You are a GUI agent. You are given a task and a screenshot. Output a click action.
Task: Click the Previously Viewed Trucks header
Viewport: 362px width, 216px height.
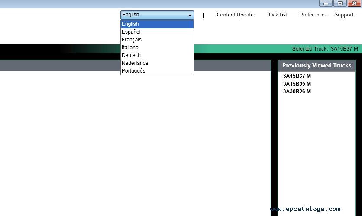(x=317, y=66)
